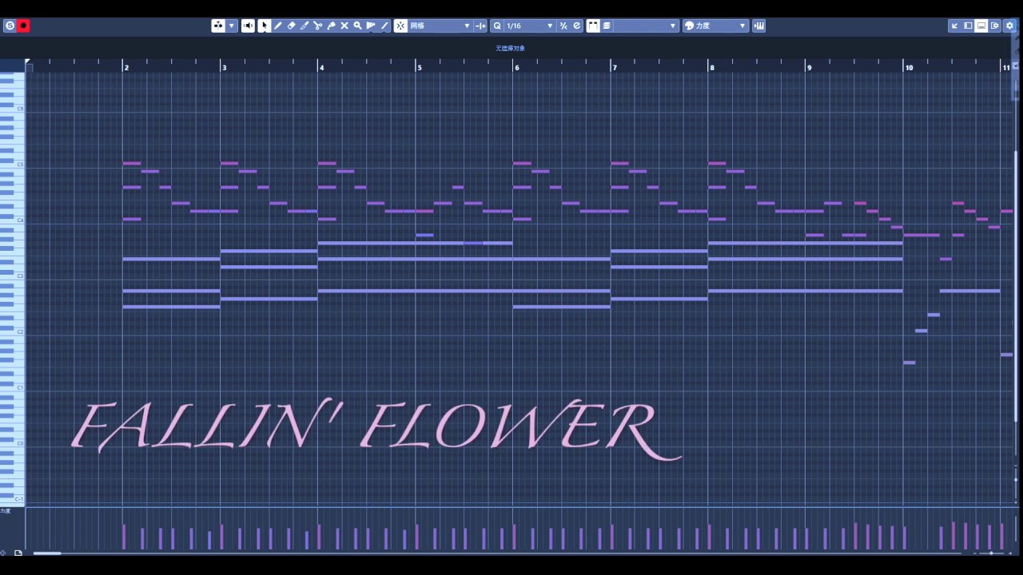Click the layered lines icon beside event colors

[x=607, y=26]
